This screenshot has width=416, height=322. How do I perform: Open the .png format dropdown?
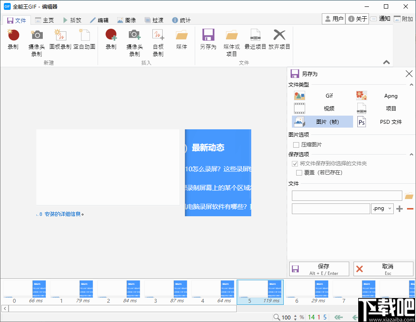pos(382,209)
